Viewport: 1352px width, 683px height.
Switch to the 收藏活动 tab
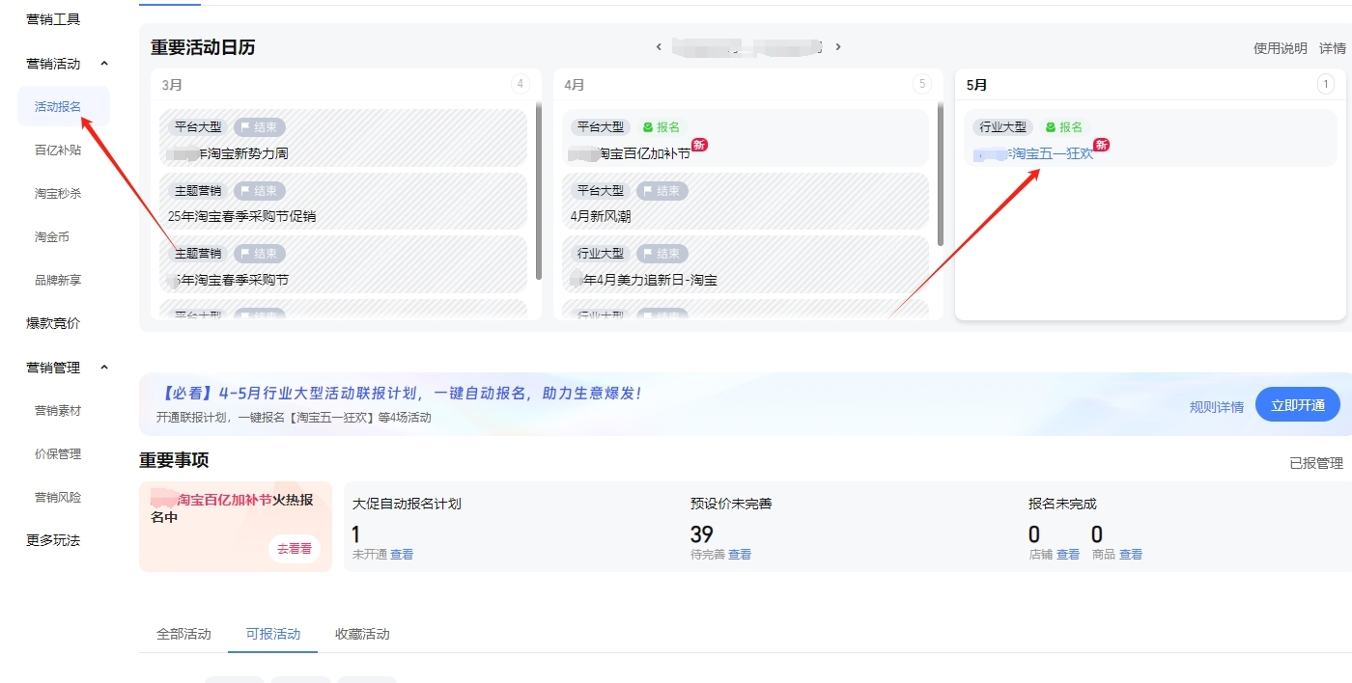pos(362,634)
